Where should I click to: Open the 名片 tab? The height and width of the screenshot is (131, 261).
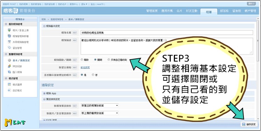tap(179, 11)
